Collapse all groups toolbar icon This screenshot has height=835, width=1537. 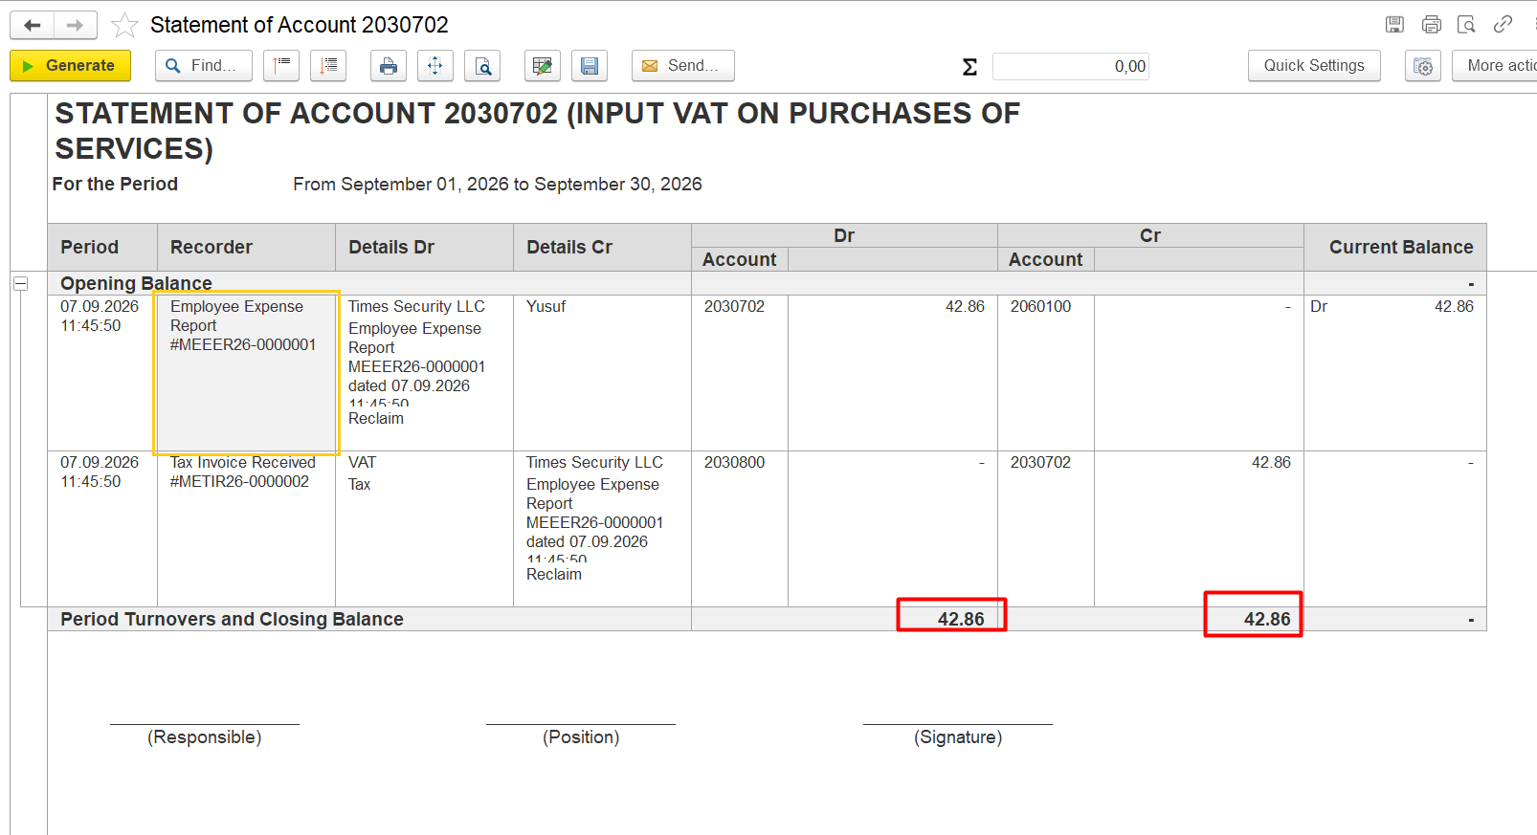point(281,66)
